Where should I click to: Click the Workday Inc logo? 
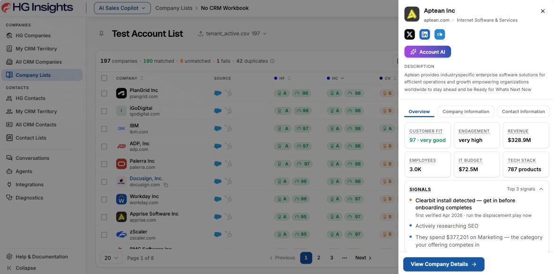click(x=121, y=199)
